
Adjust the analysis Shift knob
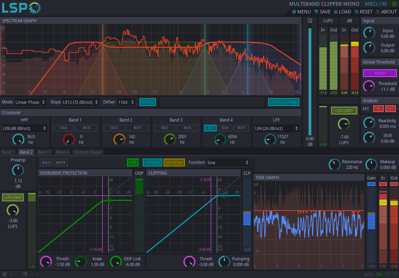[369, 138]
